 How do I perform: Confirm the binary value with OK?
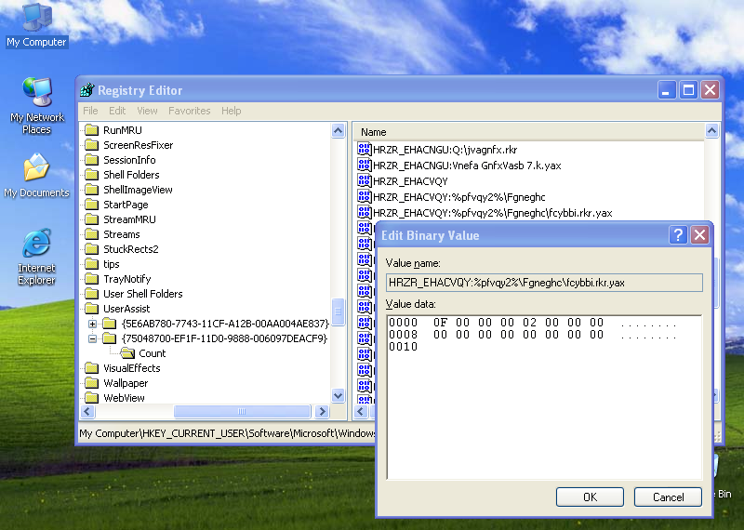[x=590, y=497]
